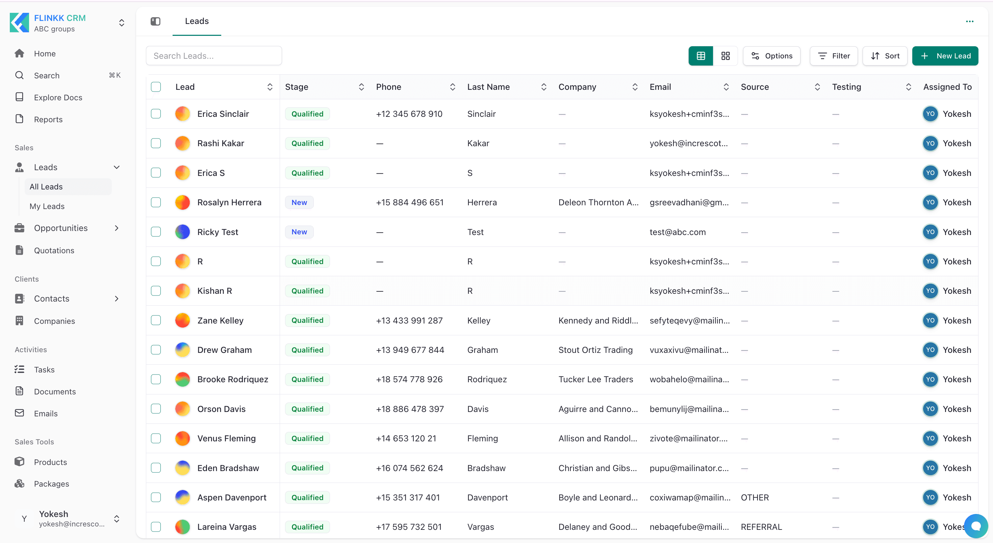The height and width of the screenshot is (543, 993).
Task: Open the Tasks menu item
Action: click(44, 369)
